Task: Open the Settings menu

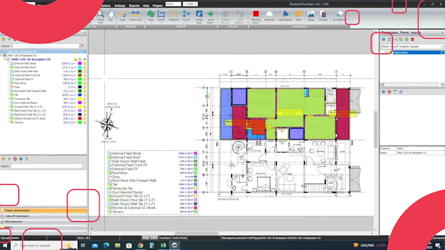Action: click(x=120, y=6)
